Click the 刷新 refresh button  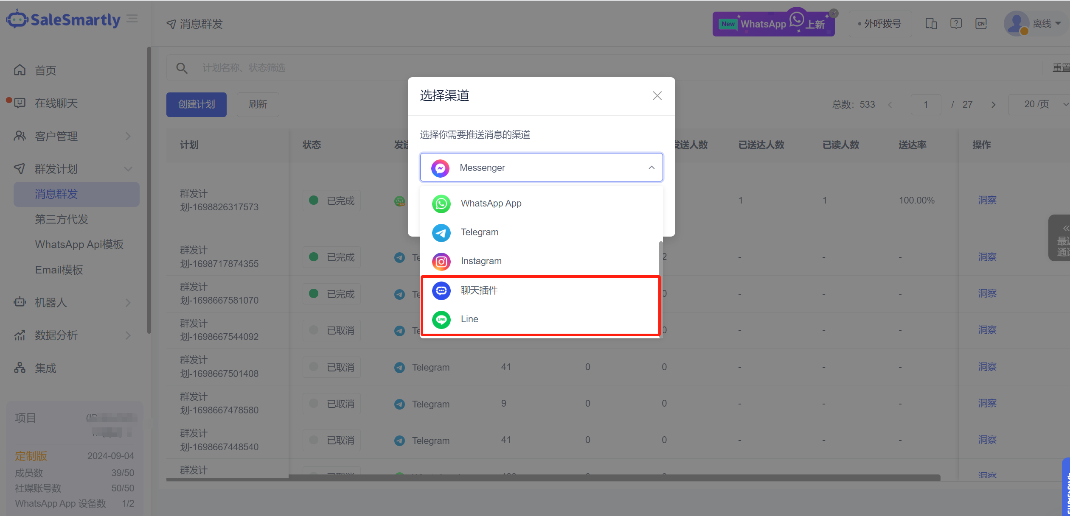coord(258,104)
